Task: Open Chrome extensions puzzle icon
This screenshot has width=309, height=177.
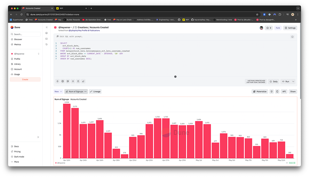Action: (x=280, y=14)
